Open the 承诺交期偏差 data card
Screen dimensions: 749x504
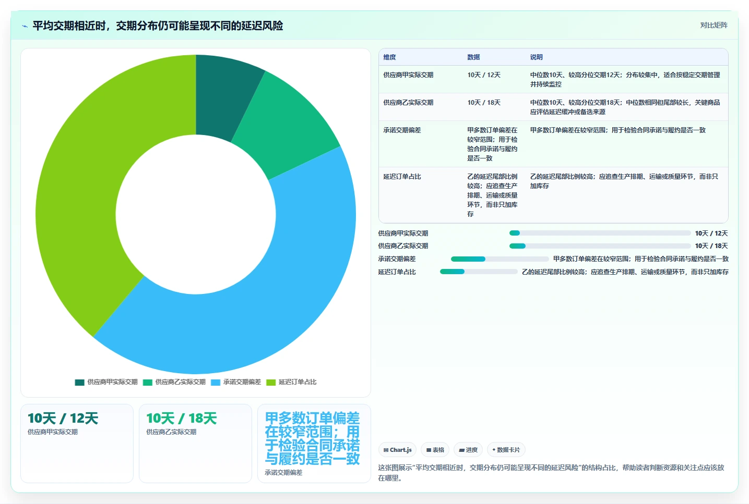click(314, 444)
